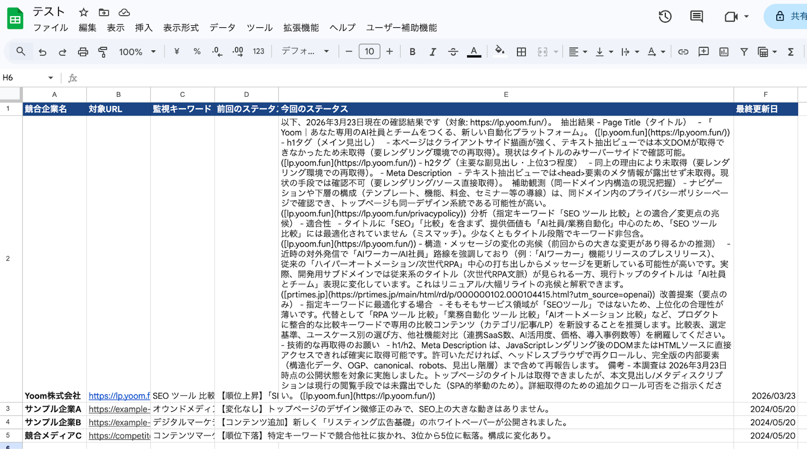807x449 pixels.
Task: Toggle bold formatting
Action: 413,51
